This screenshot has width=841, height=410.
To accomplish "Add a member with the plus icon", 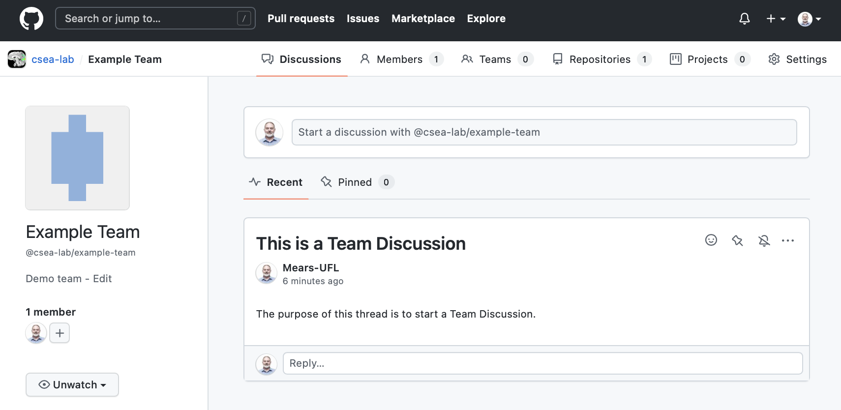I will point(60,333).
